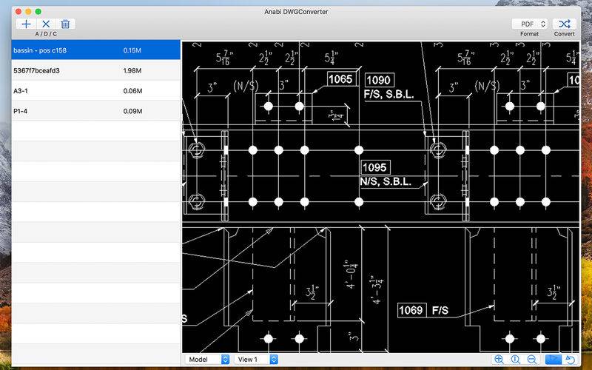Click the actual-size magnifier icon
This screenshot has height=370, width=592.
515,360
